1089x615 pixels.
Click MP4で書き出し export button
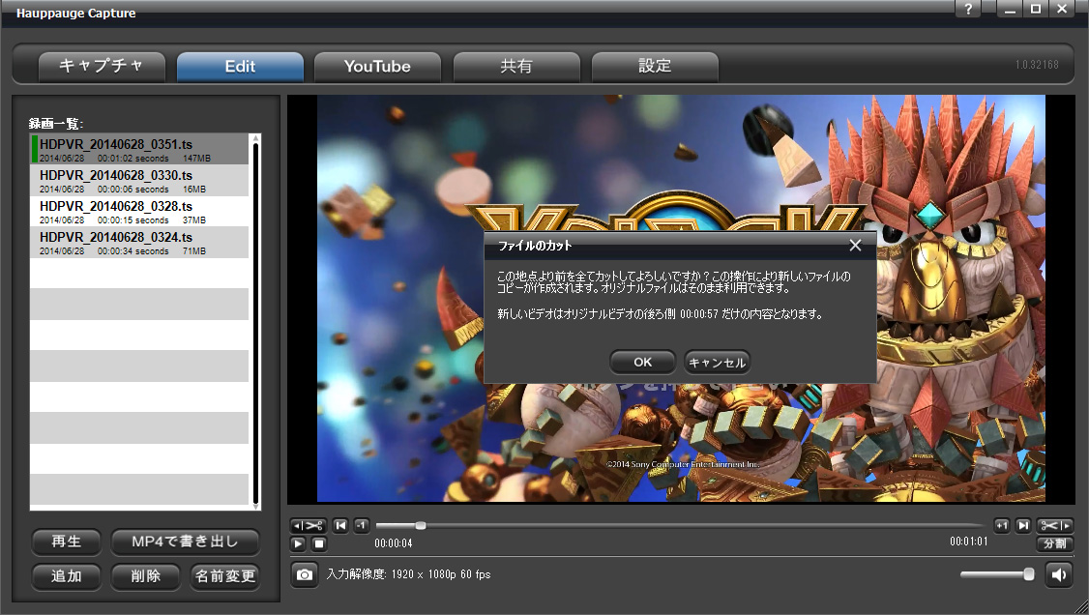[x=185, y=542]
